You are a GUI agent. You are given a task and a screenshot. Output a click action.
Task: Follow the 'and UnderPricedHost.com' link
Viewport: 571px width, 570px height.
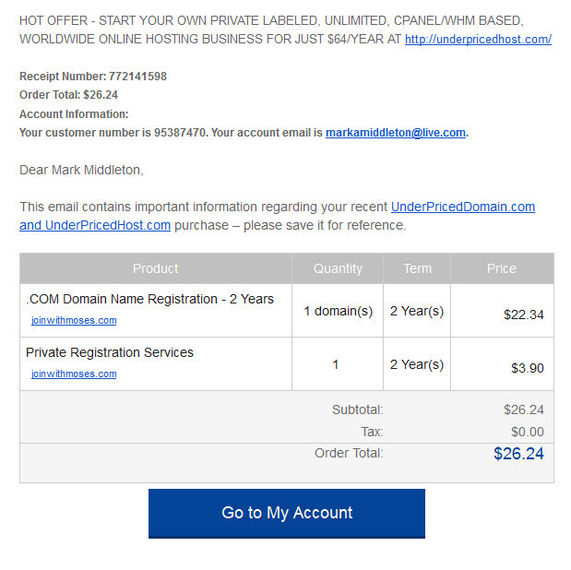click(x=95, y=225)
